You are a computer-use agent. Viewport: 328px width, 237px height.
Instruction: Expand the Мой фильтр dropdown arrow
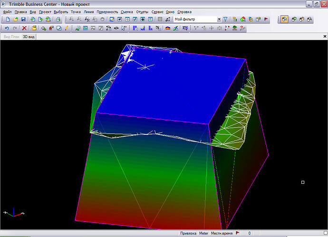[219, 19]
